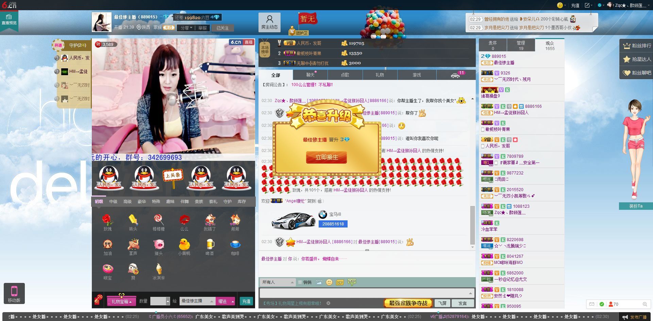The image size is (653, 321).
Task: Select the 砖头 brick gift icon
Action: pyautogui.click(x=133, y=220)
